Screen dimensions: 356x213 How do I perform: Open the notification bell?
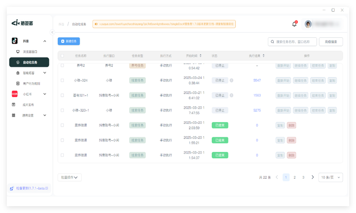tap(294, 24)
